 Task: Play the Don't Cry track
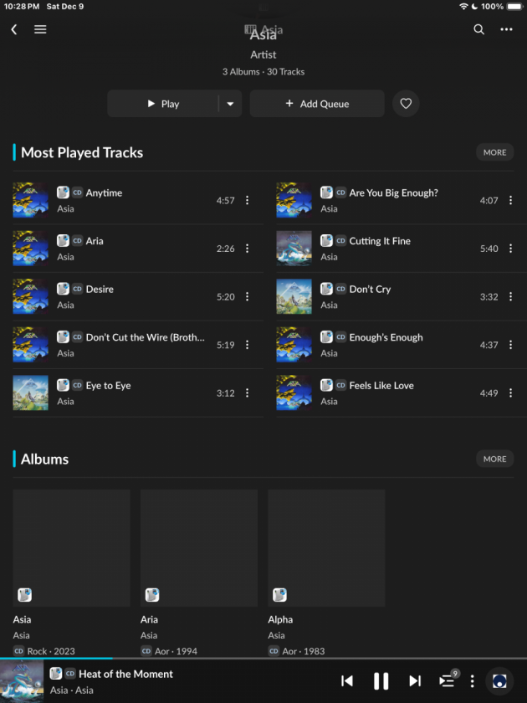(402, 297)
